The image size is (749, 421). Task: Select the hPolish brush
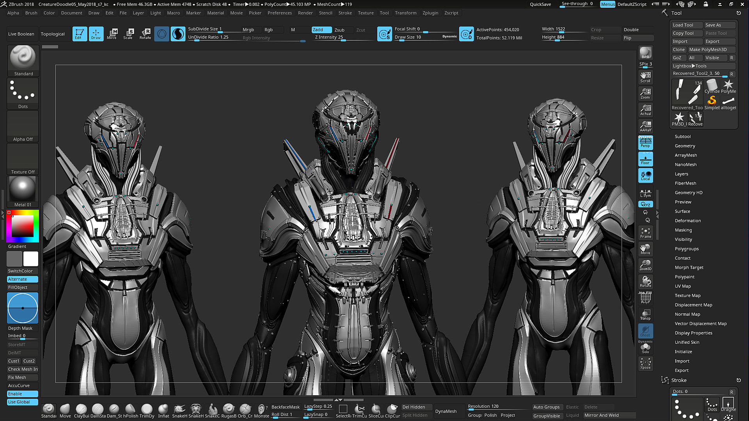[130, 411]
